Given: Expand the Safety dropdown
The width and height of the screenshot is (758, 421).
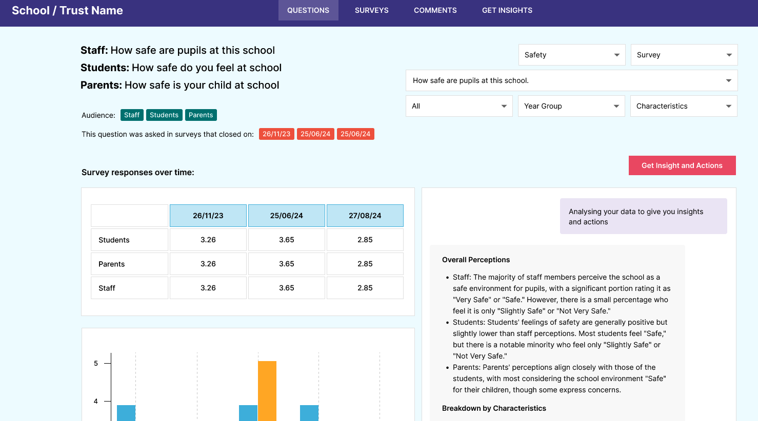Looking at the screenshot, I should point(571,55).
